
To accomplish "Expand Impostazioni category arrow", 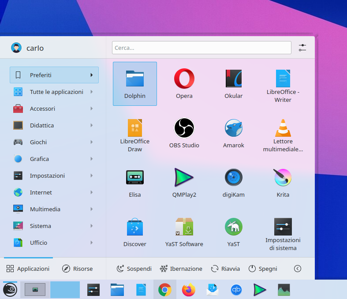I will [x=92, y=176].
